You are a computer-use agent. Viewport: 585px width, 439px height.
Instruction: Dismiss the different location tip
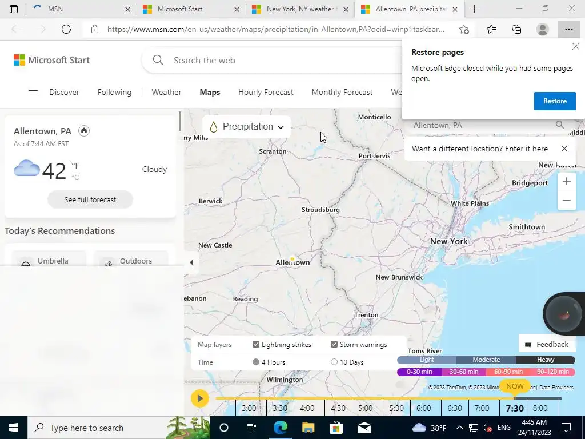click(x=564, y=149)
